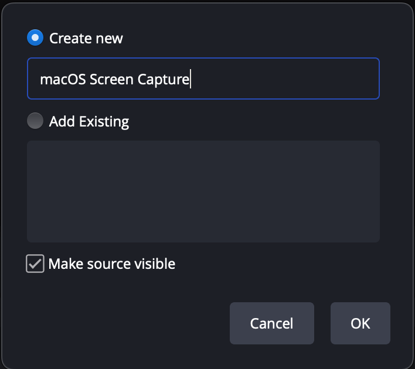Focus the macOS Screen Capture name field
This screenshot has height=369, width=415.
[x=203, y=78]
